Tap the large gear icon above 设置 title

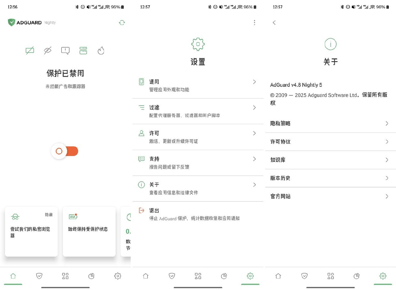198,44
